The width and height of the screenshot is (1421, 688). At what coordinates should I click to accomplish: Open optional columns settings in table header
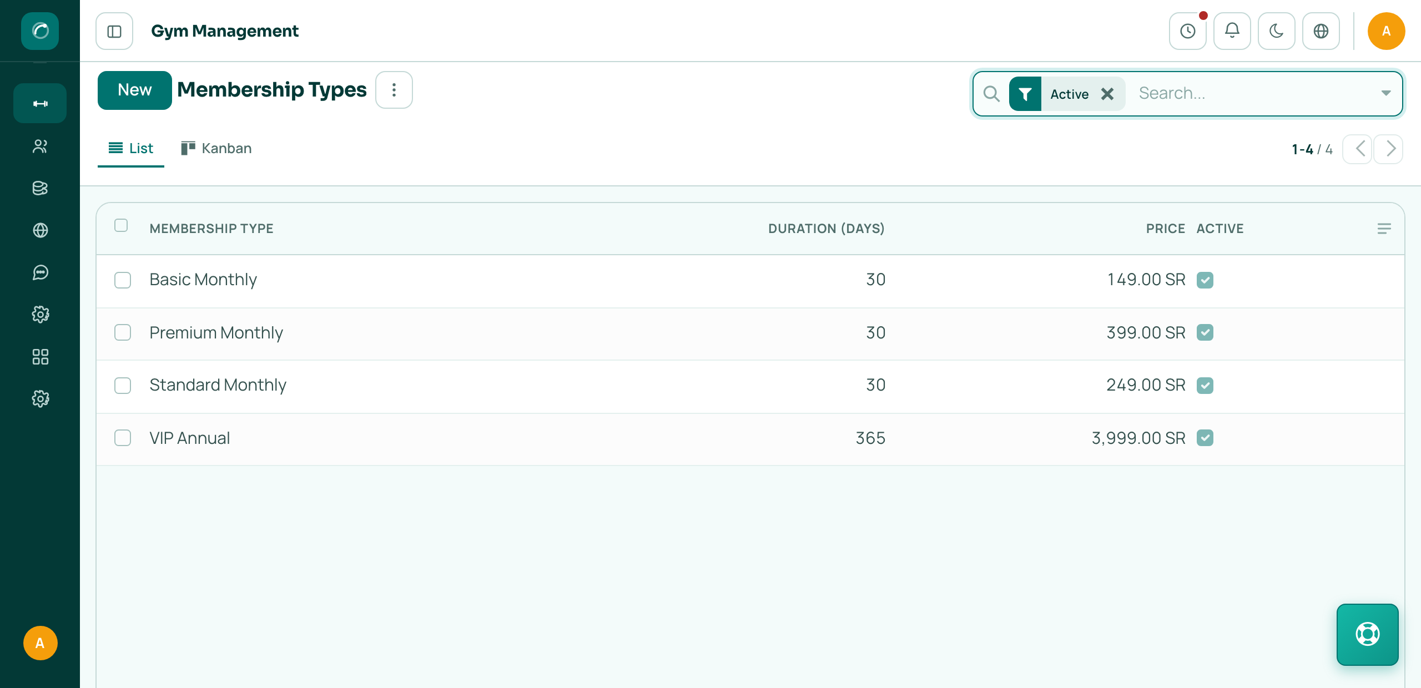pos(1384,229)
